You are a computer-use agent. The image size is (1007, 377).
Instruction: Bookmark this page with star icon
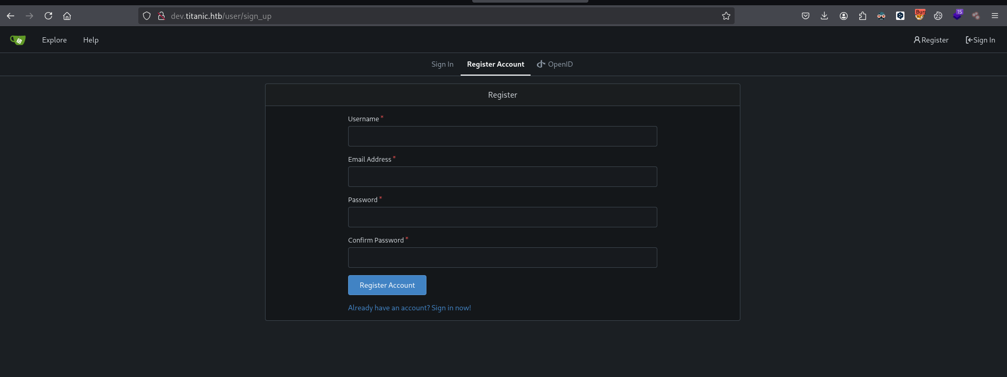pyautogui.click(x=726, y=16)
